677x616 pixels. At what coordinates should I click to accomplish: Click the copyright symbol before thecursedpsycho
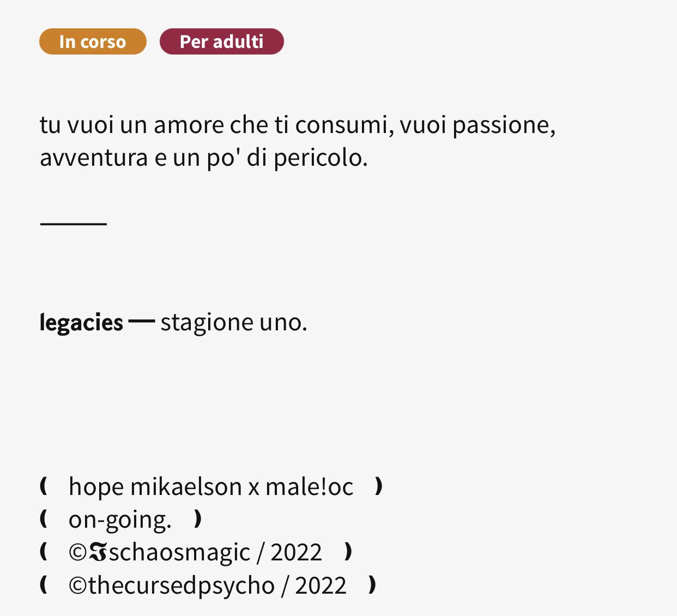pyautogui.click(x=78, y=586)
